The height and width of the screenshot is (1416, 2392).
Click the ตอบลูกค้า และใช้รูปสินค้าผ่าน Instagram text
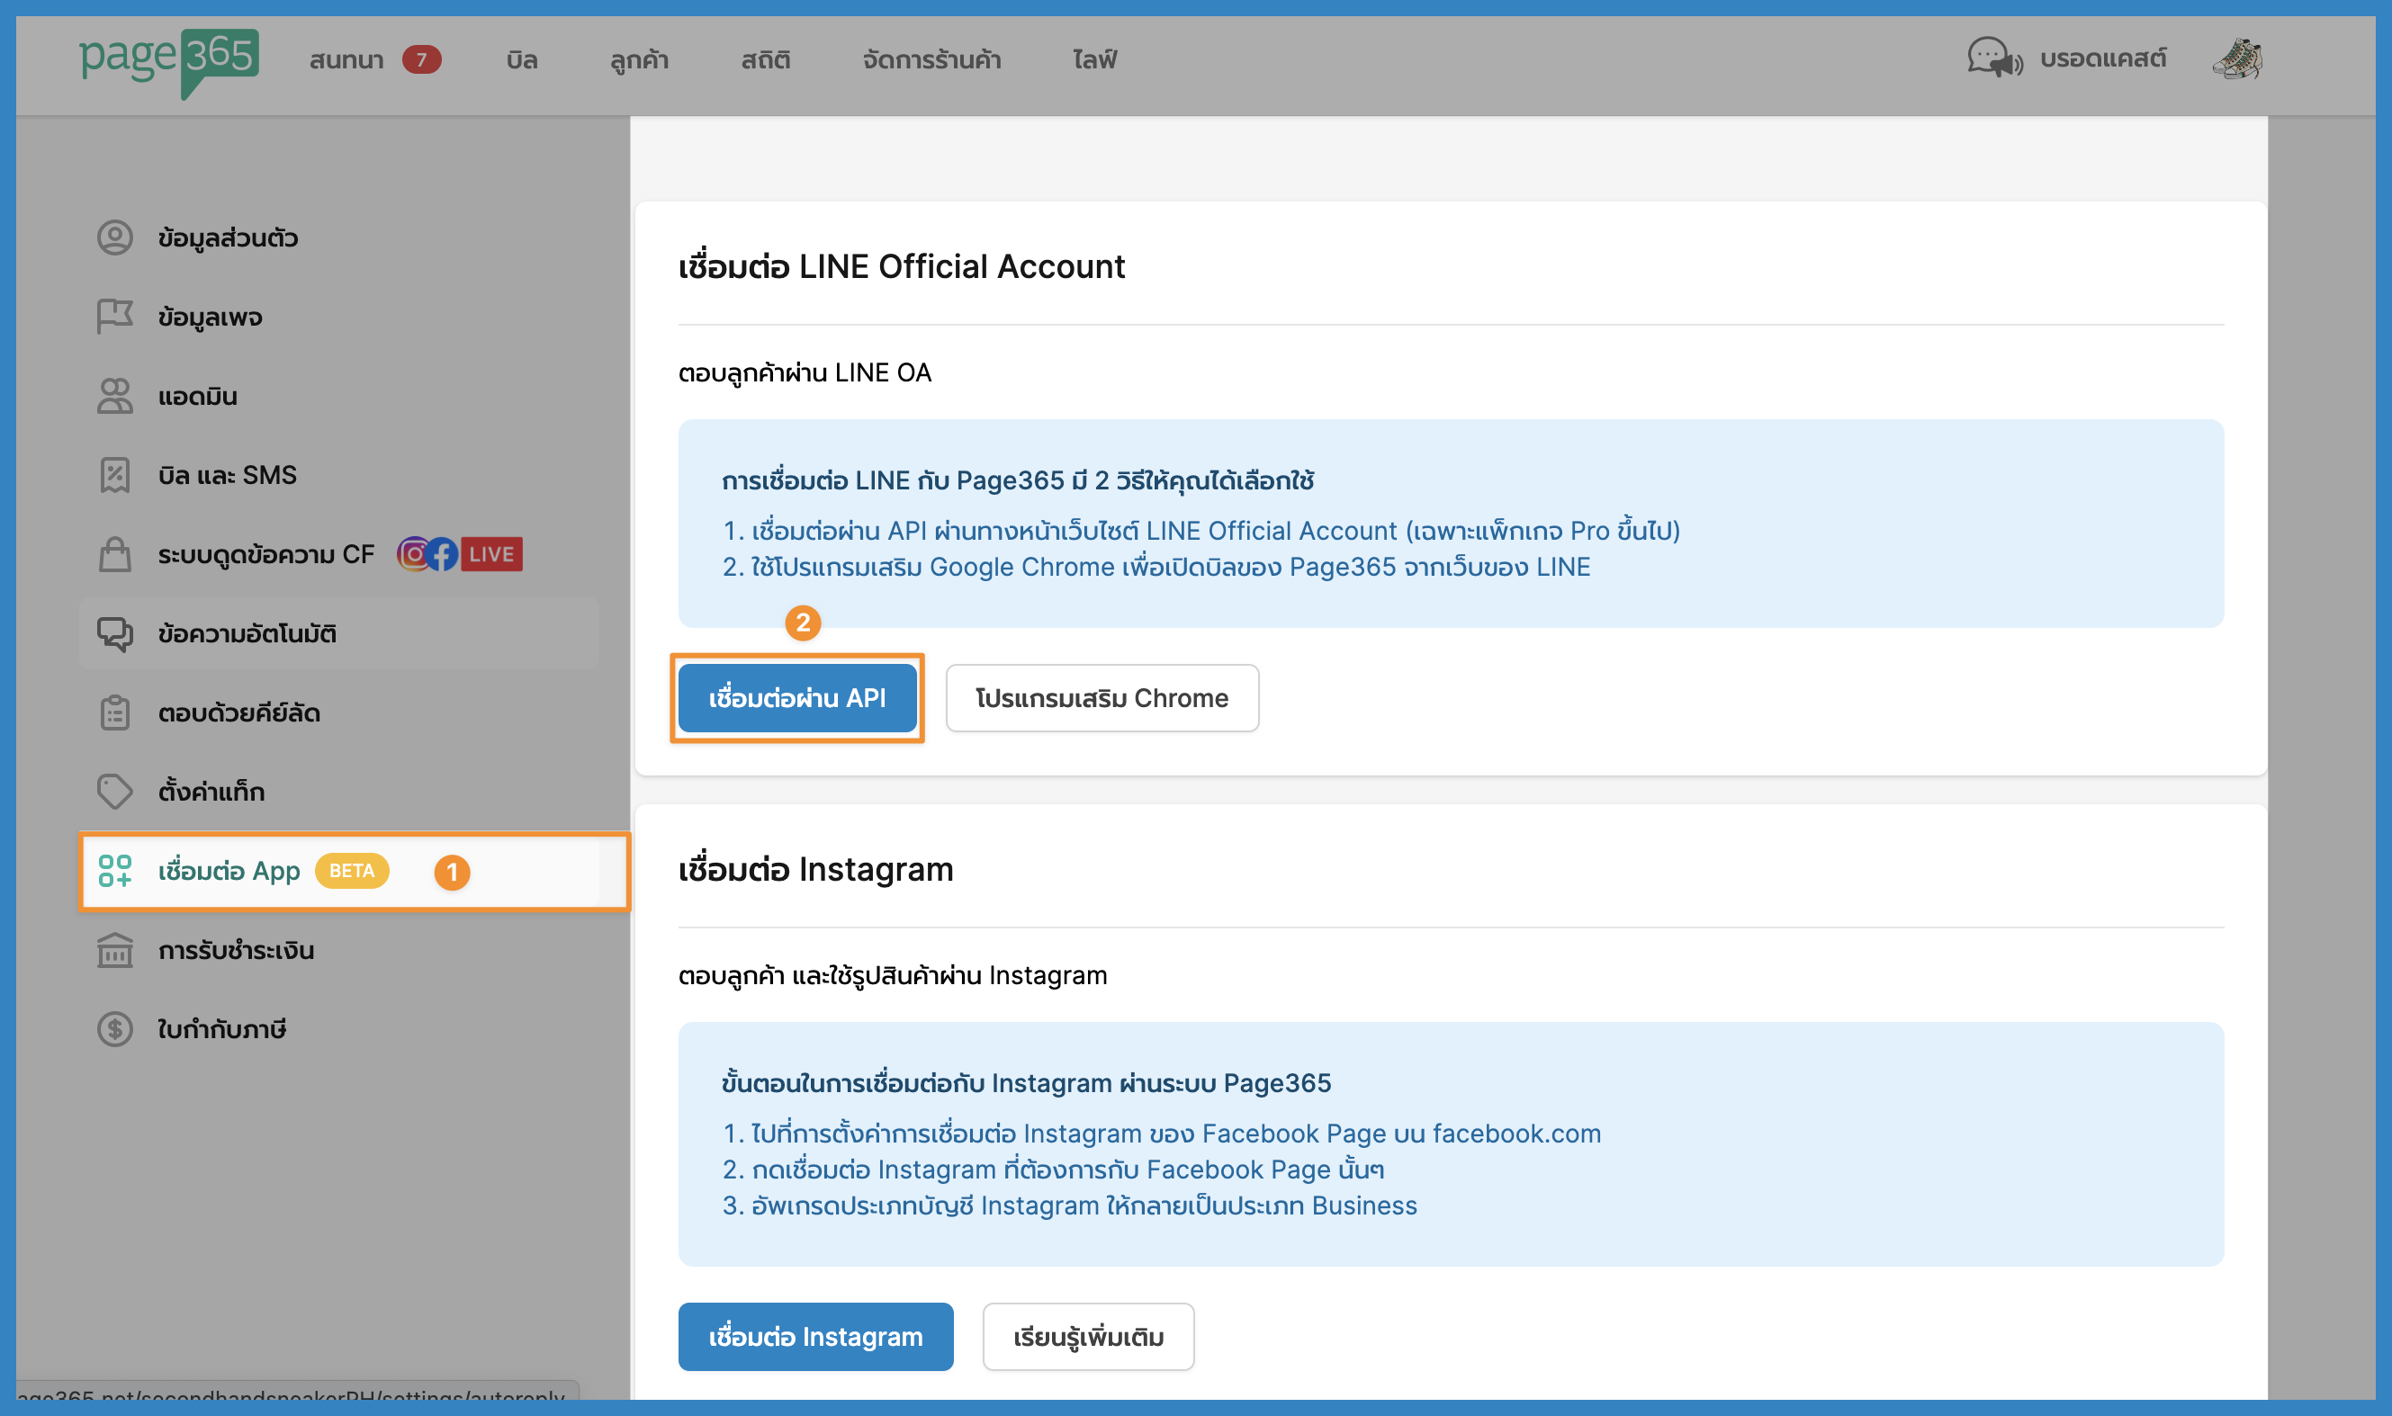[x=893, y=976]
